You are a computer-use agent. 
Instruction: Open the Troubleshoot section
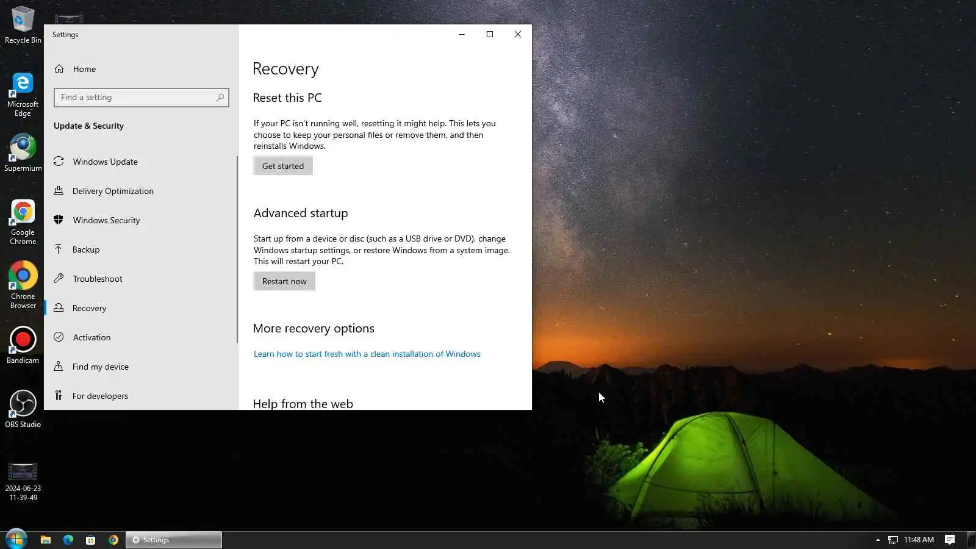140,279
